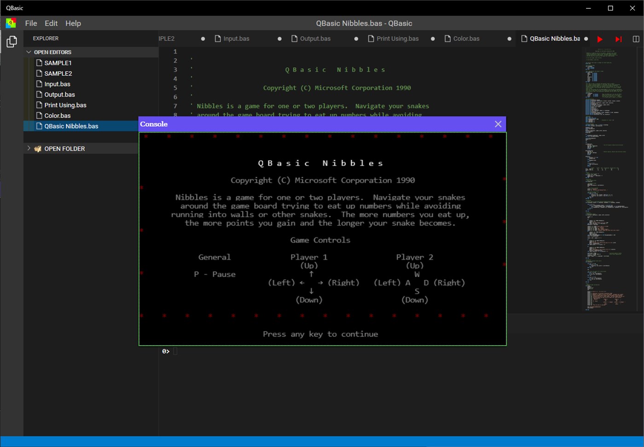Open the Explorer sidebar icon
Image resolution: width=644 pixels, height=447 pixels.
[x=12, y=42]
